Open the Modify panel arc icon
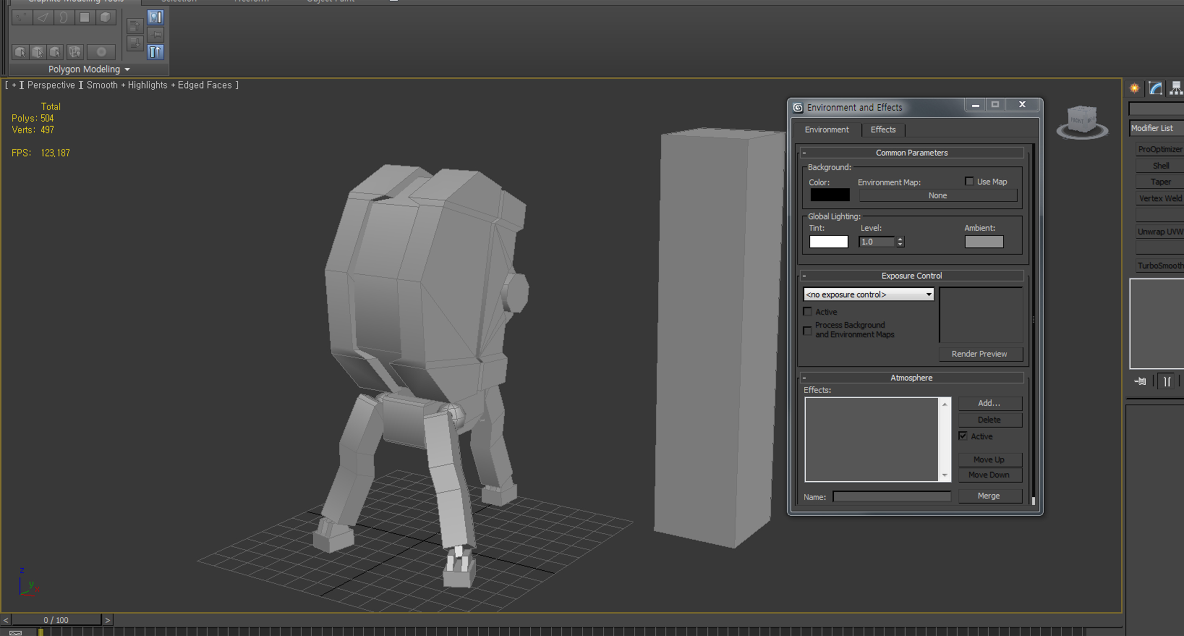The height and width of the screenshot is (636, 1184). point(1155,88)
